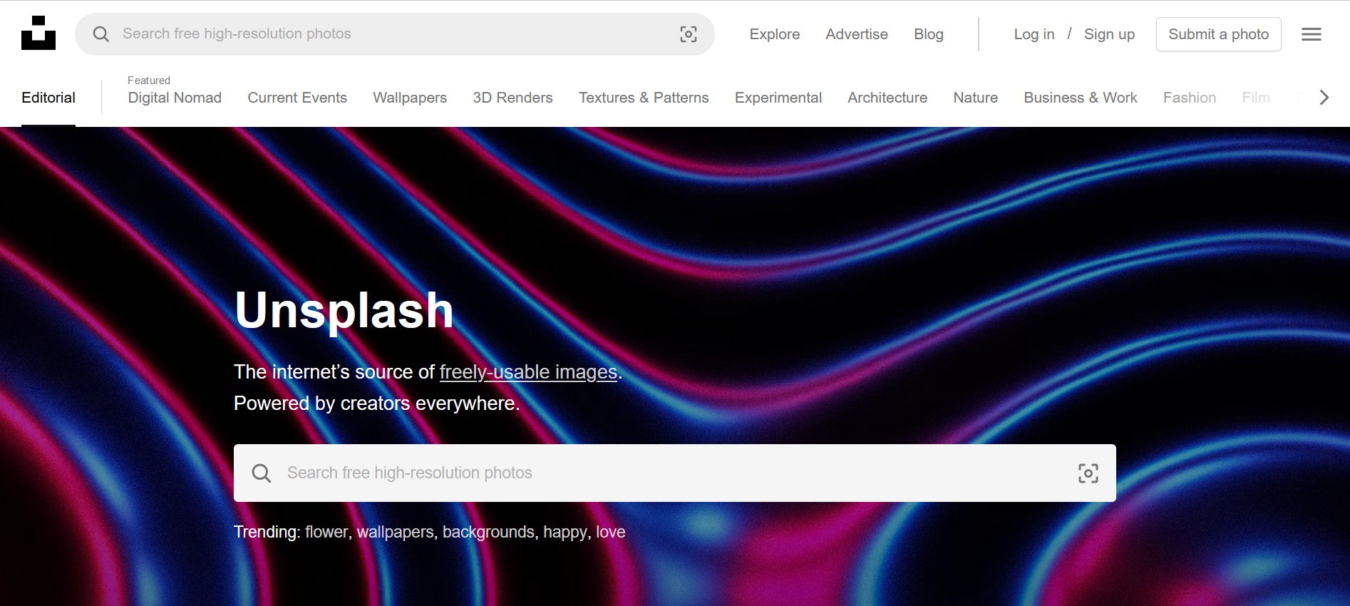Click the Log in link
The width and height of the screenshot is (1350, 606).
pyautogui.click(x=1034, y=34)
